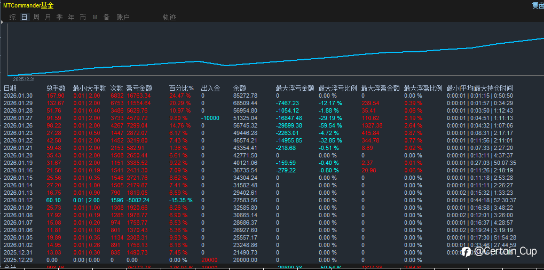
Task: Select the 2026.01.29 date cell
Action: pos(18,104)
